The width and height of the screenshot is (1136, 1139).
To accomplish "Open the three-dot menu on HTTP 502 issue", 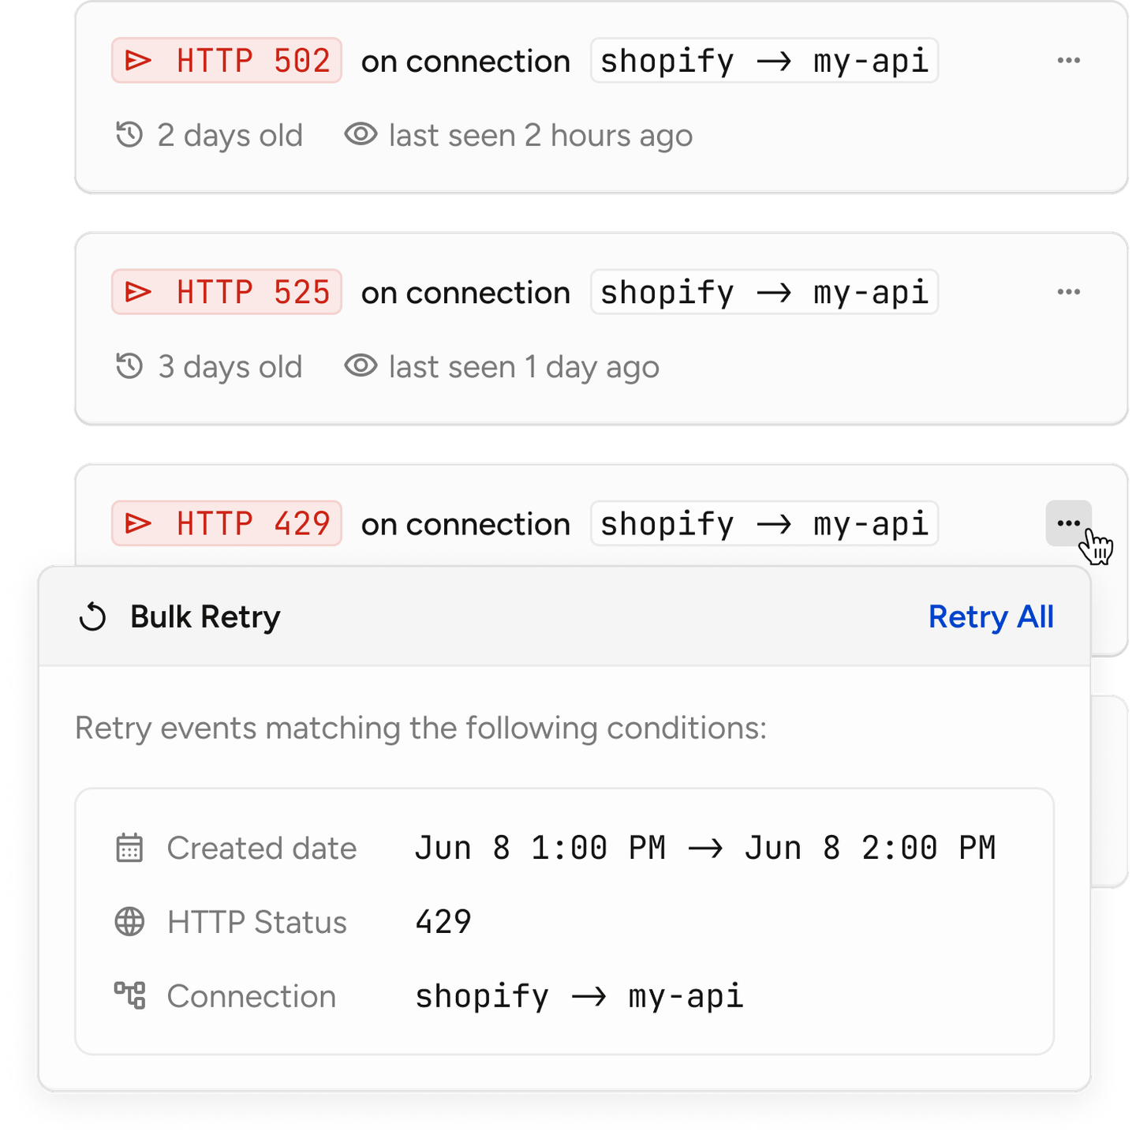I will click(x=1068, y=61).
